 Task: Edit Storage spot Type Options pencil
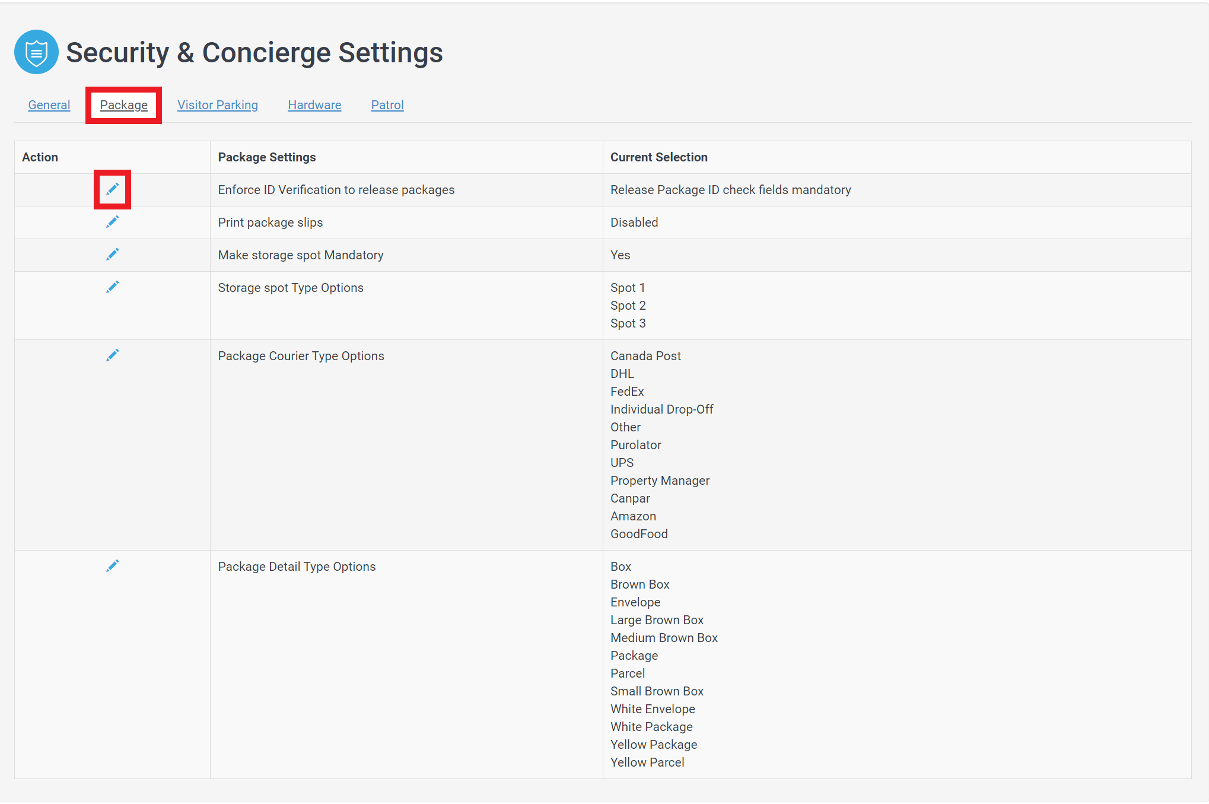click(x=112, y=287)
